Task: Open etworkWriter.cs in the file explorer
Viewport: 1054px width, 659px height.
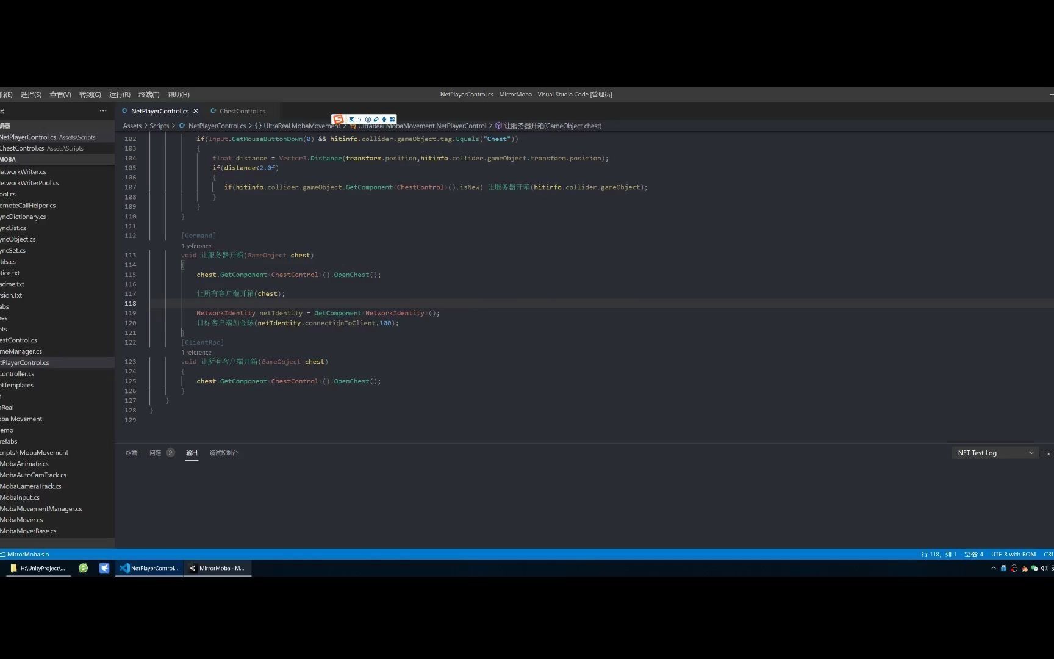Action: (x=57, y=172)
